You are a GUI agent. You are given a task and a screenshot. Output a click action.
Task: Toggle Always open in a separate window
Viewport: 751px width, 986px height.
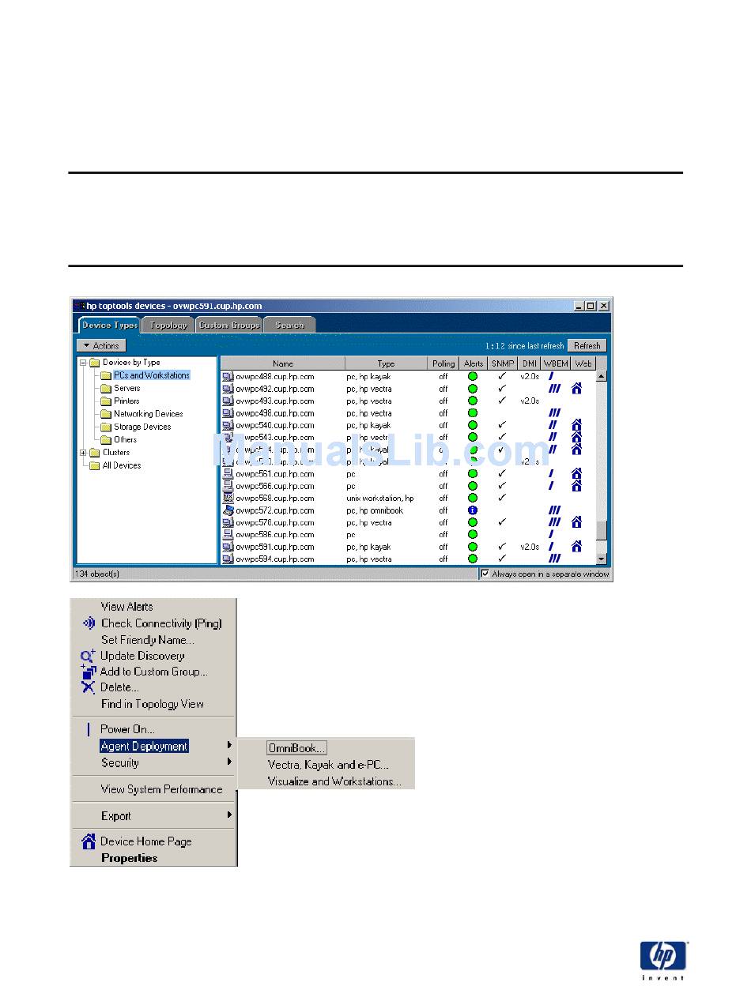485,574
